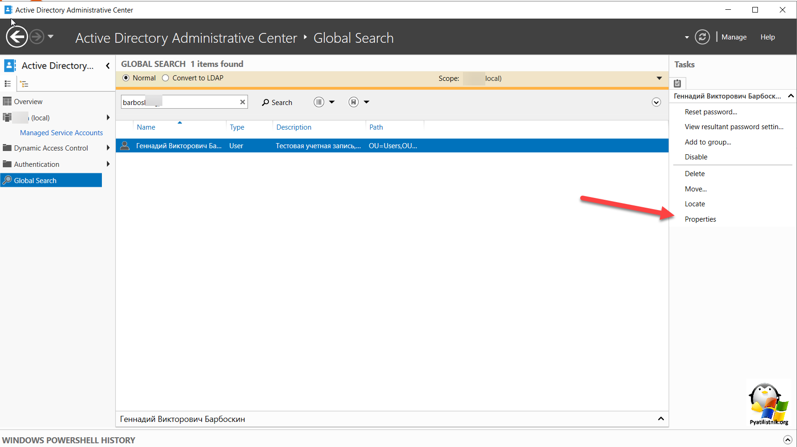Open the Scope dropdown arrow
Screen dimensions: 797x447
point(659,78)
